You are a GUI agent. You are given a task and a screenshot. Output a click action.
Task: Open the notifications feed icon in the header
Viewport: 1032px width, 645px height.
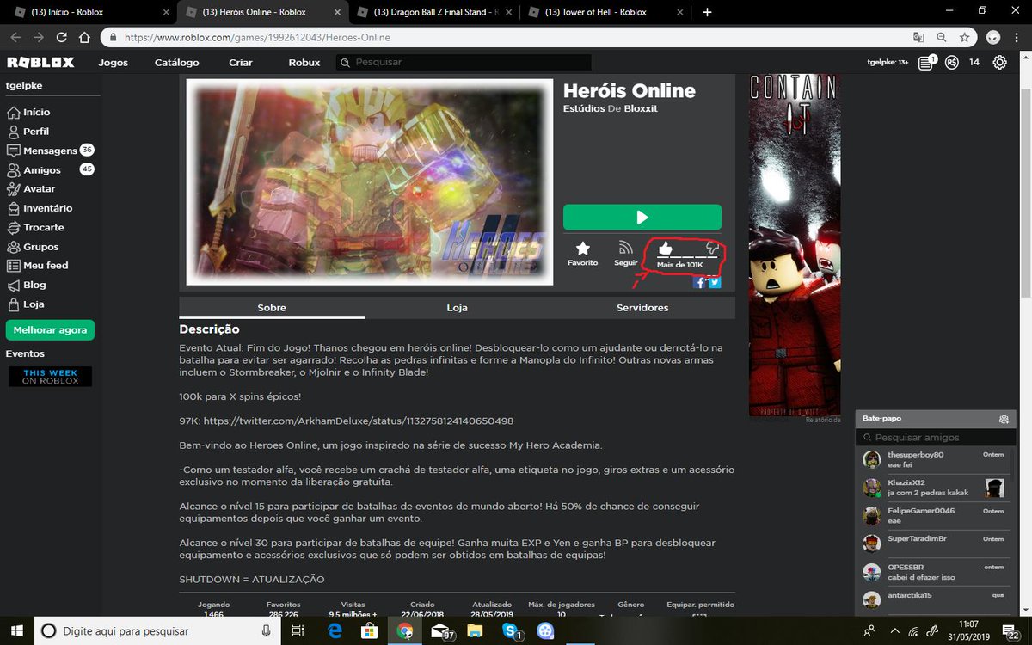925,62
